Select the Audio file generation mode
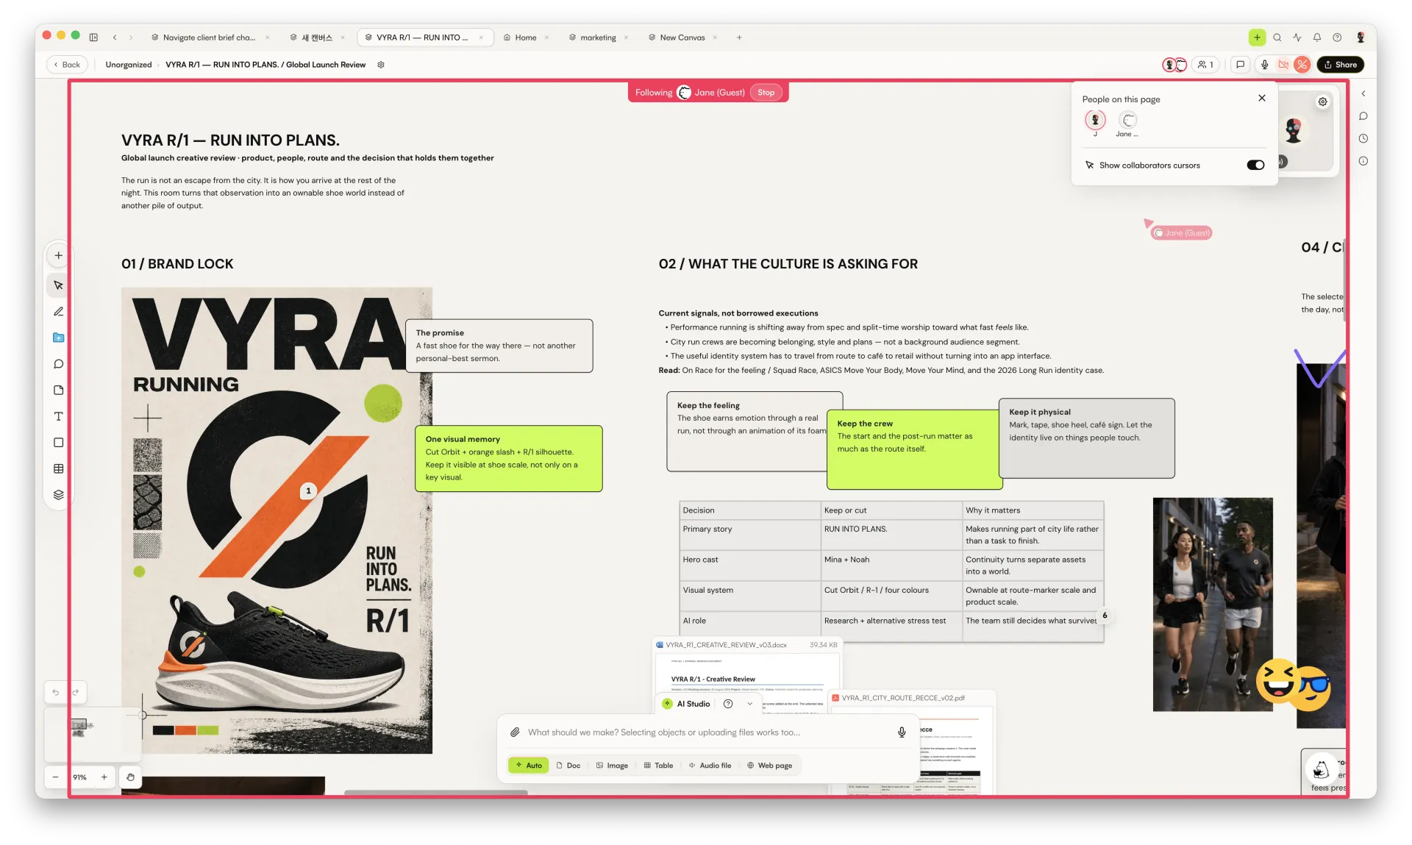The height and width of the screenshot is (845, 1412). 710,766
